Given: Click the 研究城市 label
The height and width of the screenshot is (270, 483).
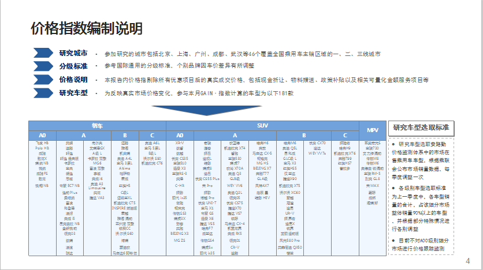Looking at the screenshot, I should tap(73, 53).
